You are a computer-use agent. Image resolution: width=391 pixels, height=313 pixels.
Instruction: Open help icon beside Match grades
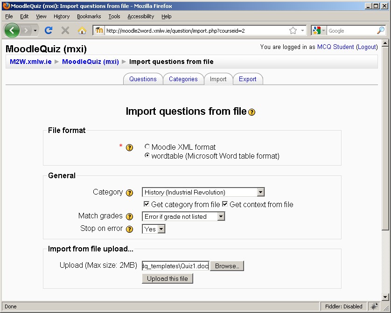(x=129, y=216)
